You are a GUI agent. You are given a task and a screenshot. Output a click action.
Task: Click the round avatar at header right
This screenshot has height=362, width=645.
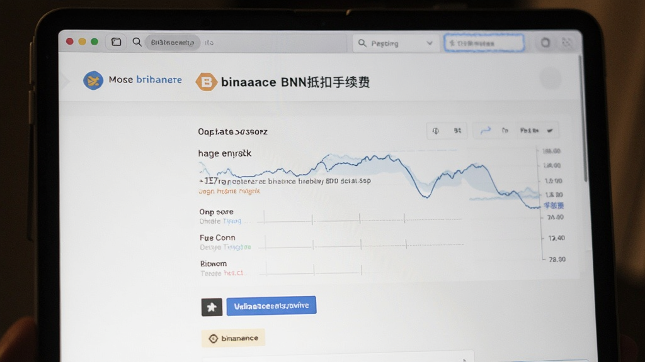[551, 79]
